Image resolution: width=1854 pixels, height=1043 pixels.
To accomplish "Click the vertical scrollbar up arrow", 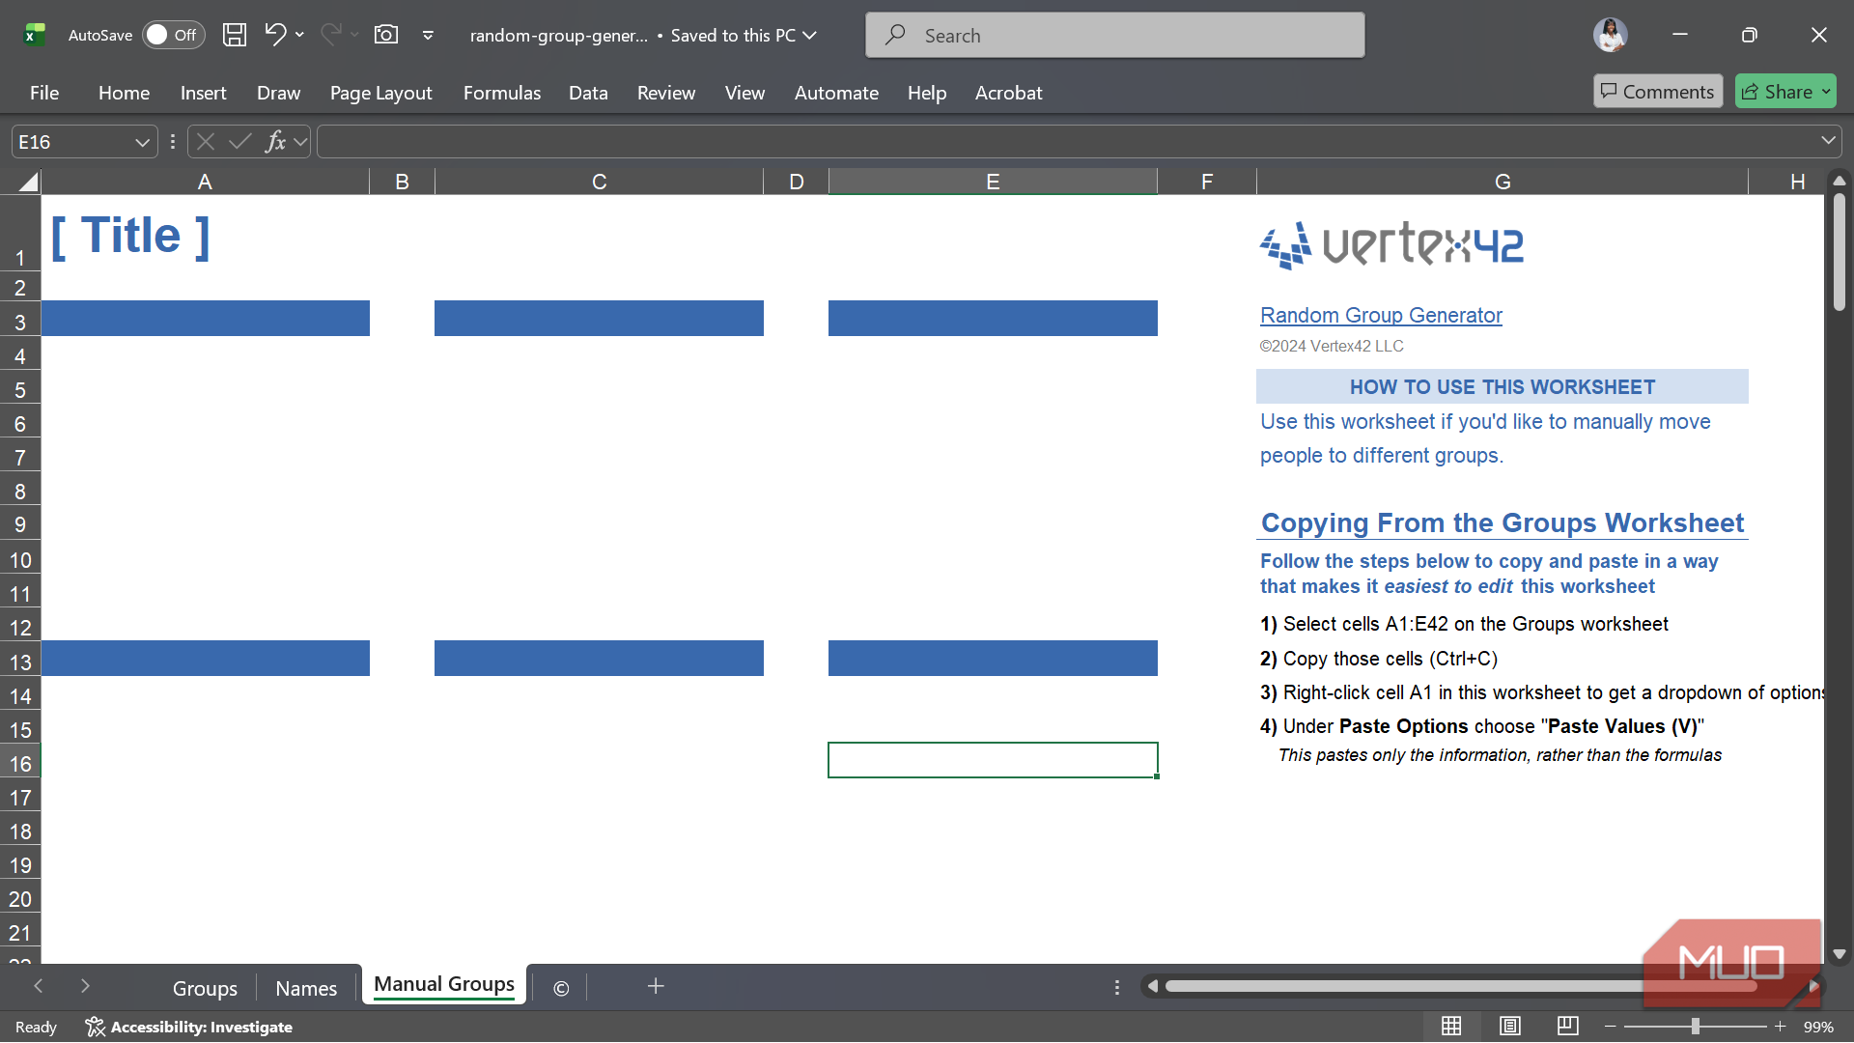I will [1839, 180].
